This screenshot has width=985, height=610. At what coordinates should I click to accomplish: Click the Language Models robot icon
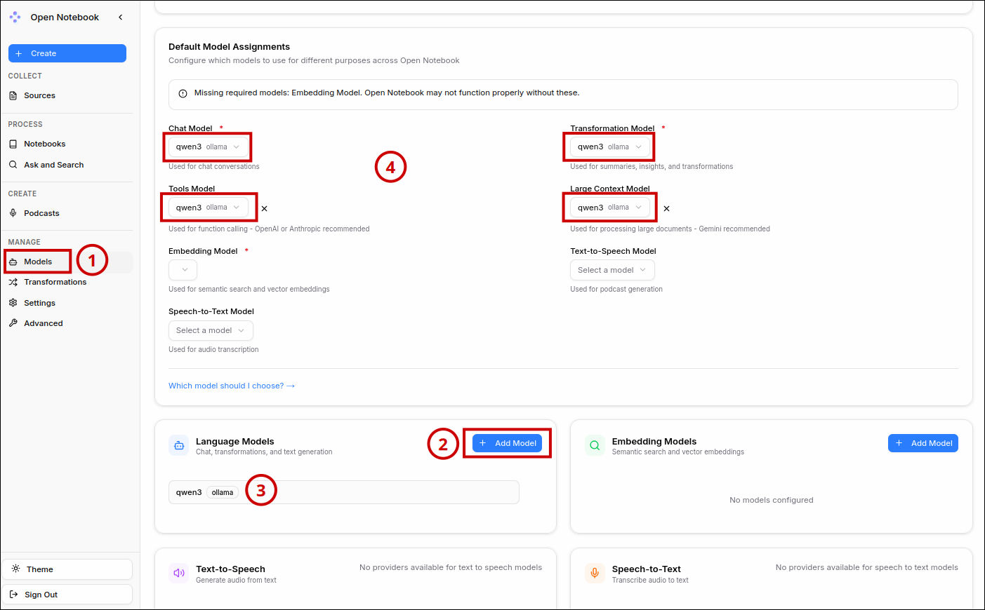tap(179, 445)
